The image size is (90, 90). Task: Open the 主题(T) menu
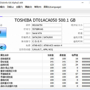pos(19,7)
